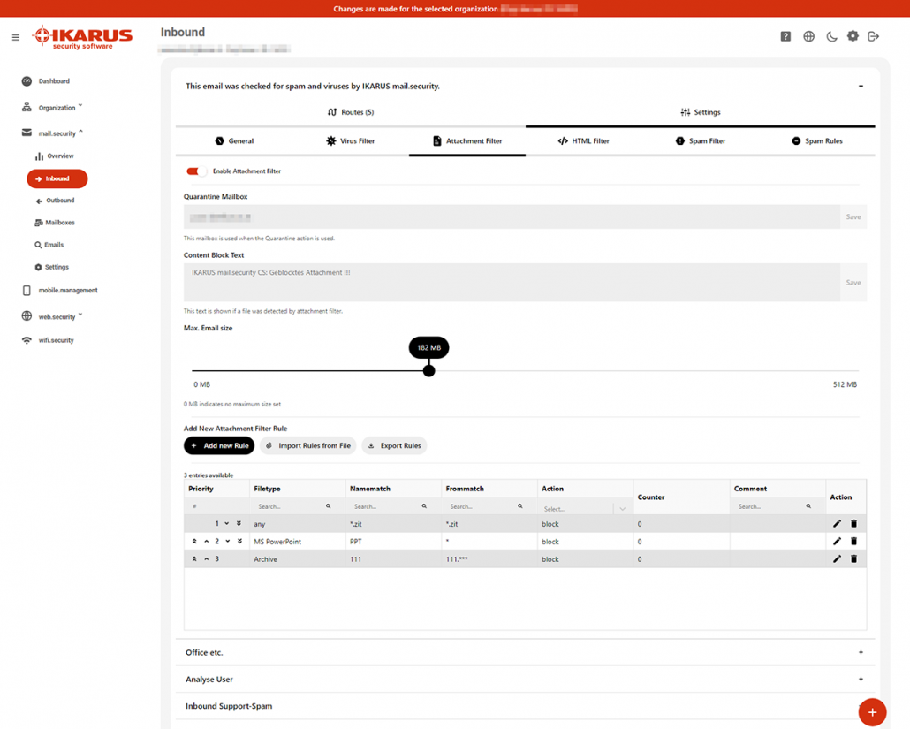This screenshot has width=910, height=729.
Task: Click Export Rules button
Action: pyautogui.click(x=393, y=445)
